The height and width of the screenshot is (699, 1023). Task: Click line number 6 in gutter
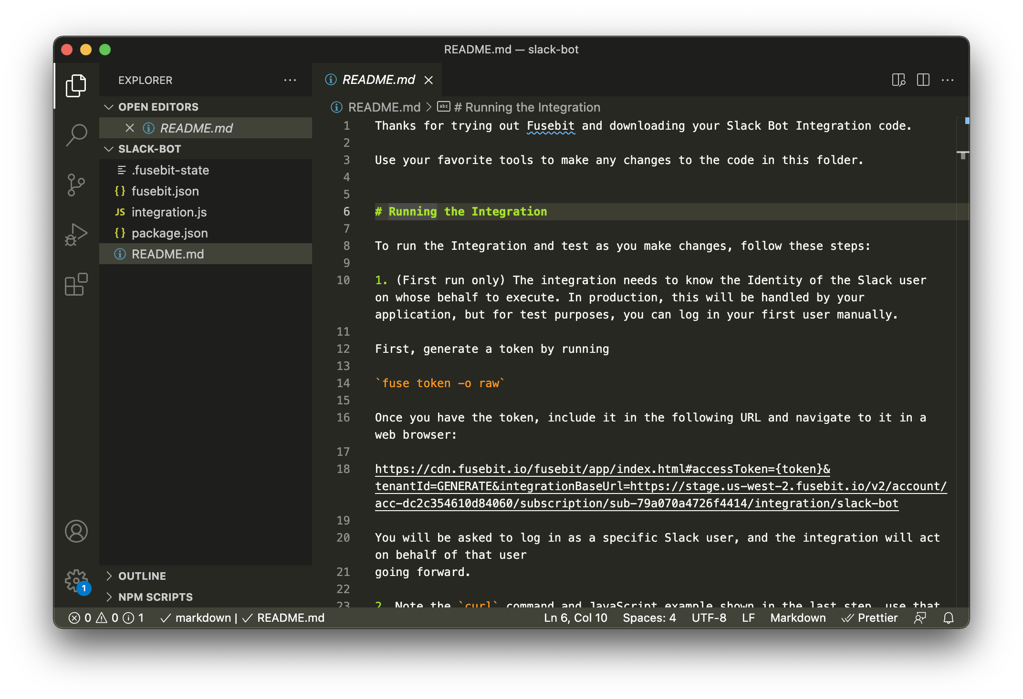[346, 212]
